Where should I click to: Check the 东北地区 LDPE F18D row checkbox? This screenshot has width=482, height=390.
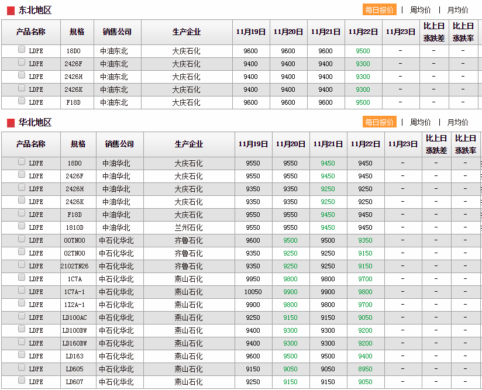click(22, 101)
